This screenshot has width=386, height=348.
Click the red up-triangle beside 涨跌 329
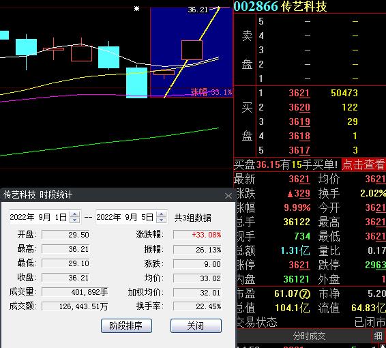click(x=291, y=194)
